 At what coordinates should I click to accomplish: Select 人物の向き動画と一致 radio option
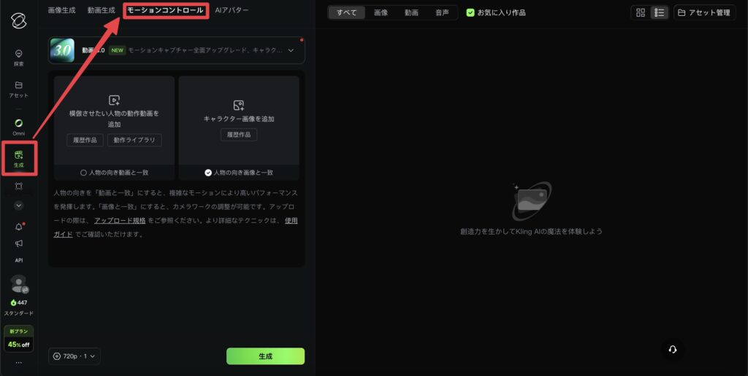[x=84, y=173]
